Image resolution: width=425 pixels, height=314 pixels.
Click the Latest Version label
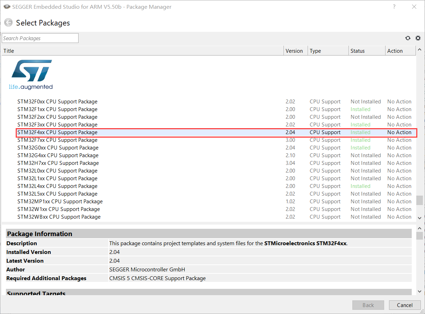[25, 261]
